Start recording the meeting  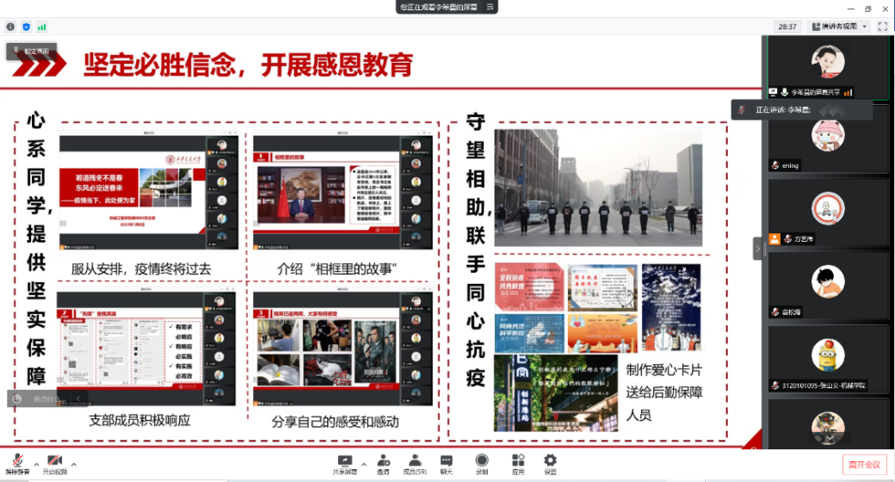[482, 463]
